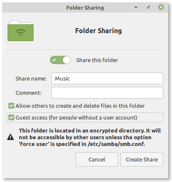Click the "Share this folder" label text

coord(97,60)
